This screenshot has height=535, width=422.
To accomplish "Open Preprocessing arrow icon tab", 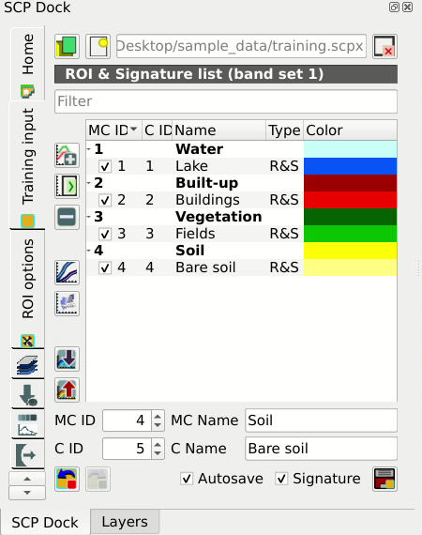I will click(27, 454).
